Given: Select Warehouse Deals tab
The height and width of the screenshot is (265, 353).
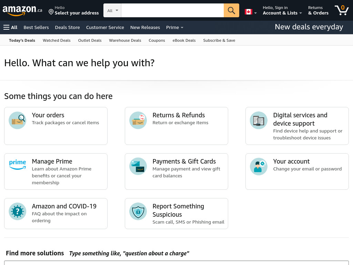Looking at the screenshot, I should 125,40.
